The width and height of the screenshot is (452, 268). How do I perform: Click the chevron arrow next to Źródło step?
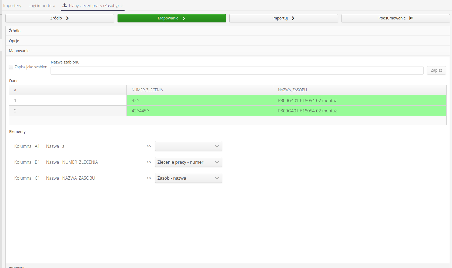coord(67,18)
